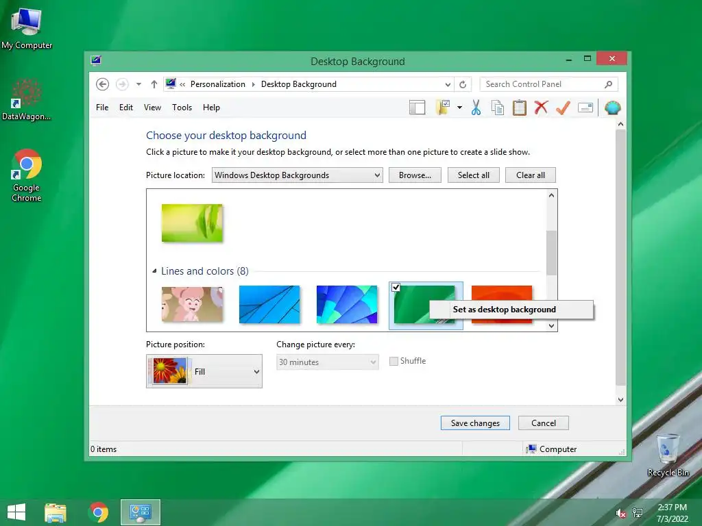This screenshot has width=702, height=526.
Task: Go back with the Back arrow button
Action: (x=102, y=84)
